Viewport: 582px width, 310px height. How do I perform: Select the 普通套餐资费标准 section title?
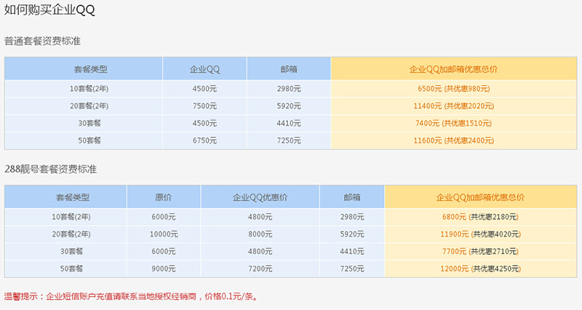(42, 41)
